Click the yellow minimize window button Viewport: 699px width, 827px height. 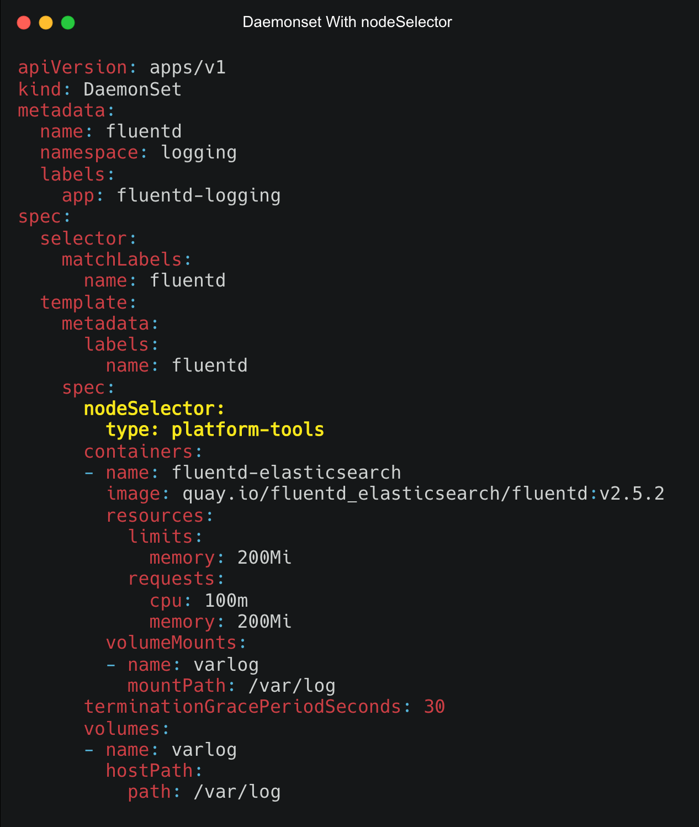click(46, 23)
